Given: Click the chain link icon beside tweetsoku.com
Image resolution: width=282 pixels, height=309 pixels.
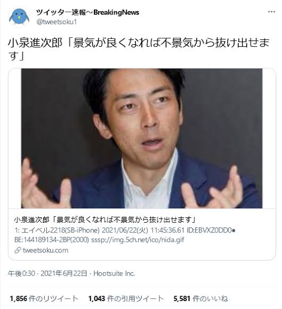Looking at the screenshot, I should coord(18,250).
